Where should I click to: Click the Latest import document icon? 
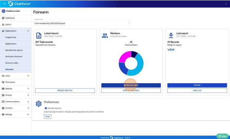(x=39, y=36)
